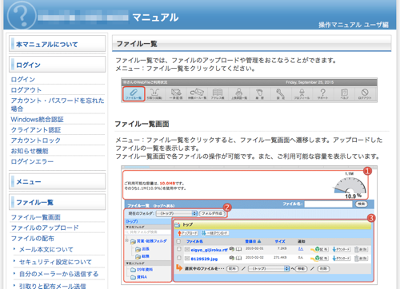Click the サポート question mark icon
The height and width of the screenshot is (289, 400).
click(322, 93)
